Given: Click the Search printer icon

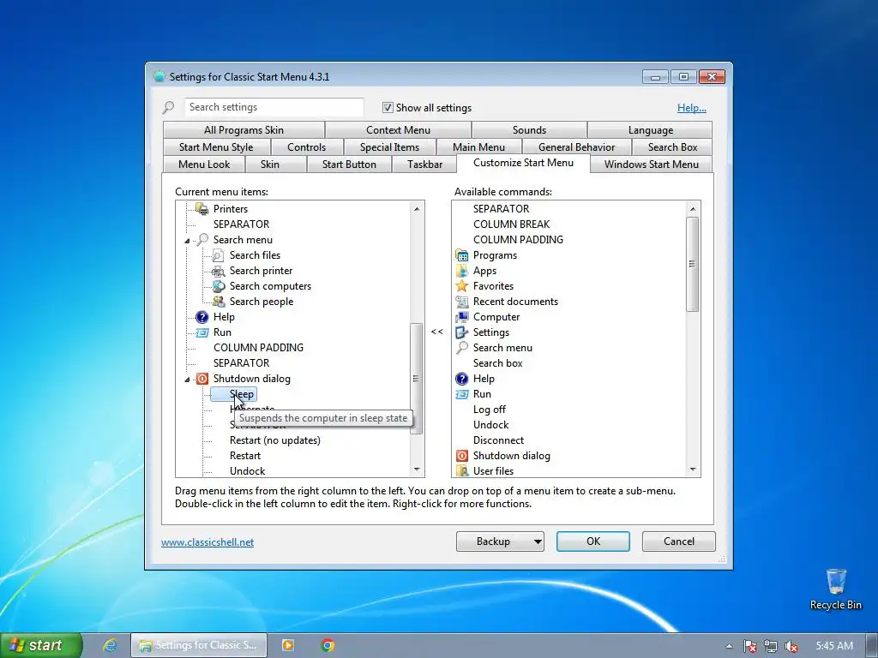Looking at the screenshot, I should (218, 271).
